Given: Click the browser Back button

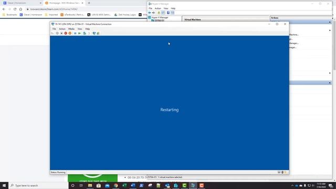Looking at the screenshot, I should [4, 9].
